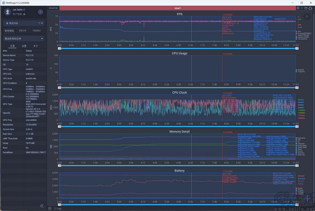Click the Swap value 7679 MB

pos(30,143)
